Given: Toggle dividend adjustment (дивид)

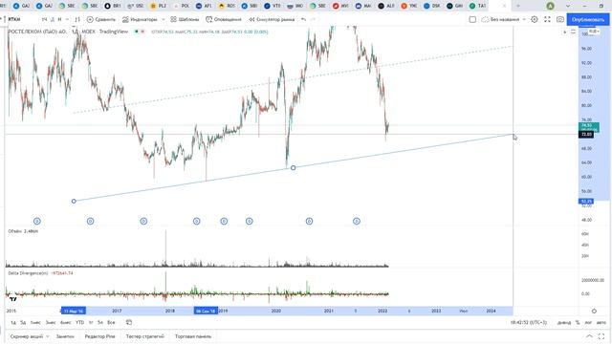Looking at the screenshot, I should coord(564,323).
